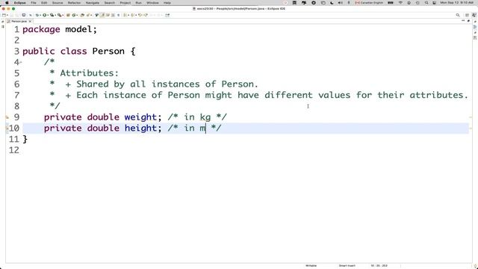Open the Window menu
Viewport: 478px width, 269px height.
tap(152, 3)
